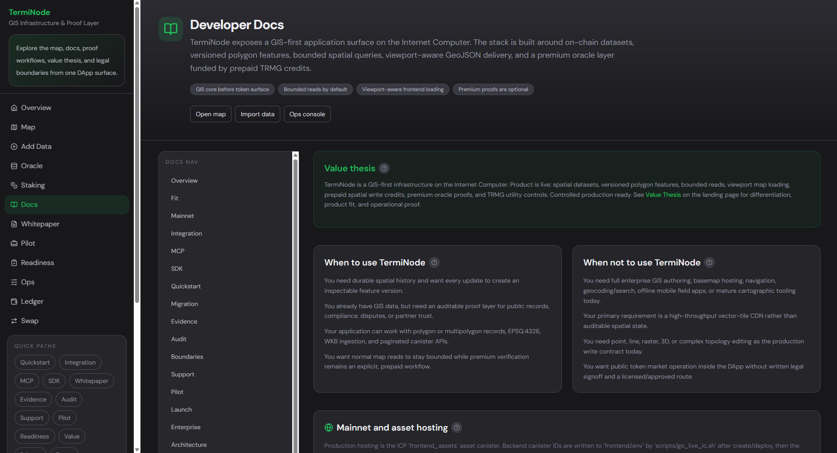Click the Add Data plus icon
837x453 pixels.
pyautogui.click(x=14, y=147)
